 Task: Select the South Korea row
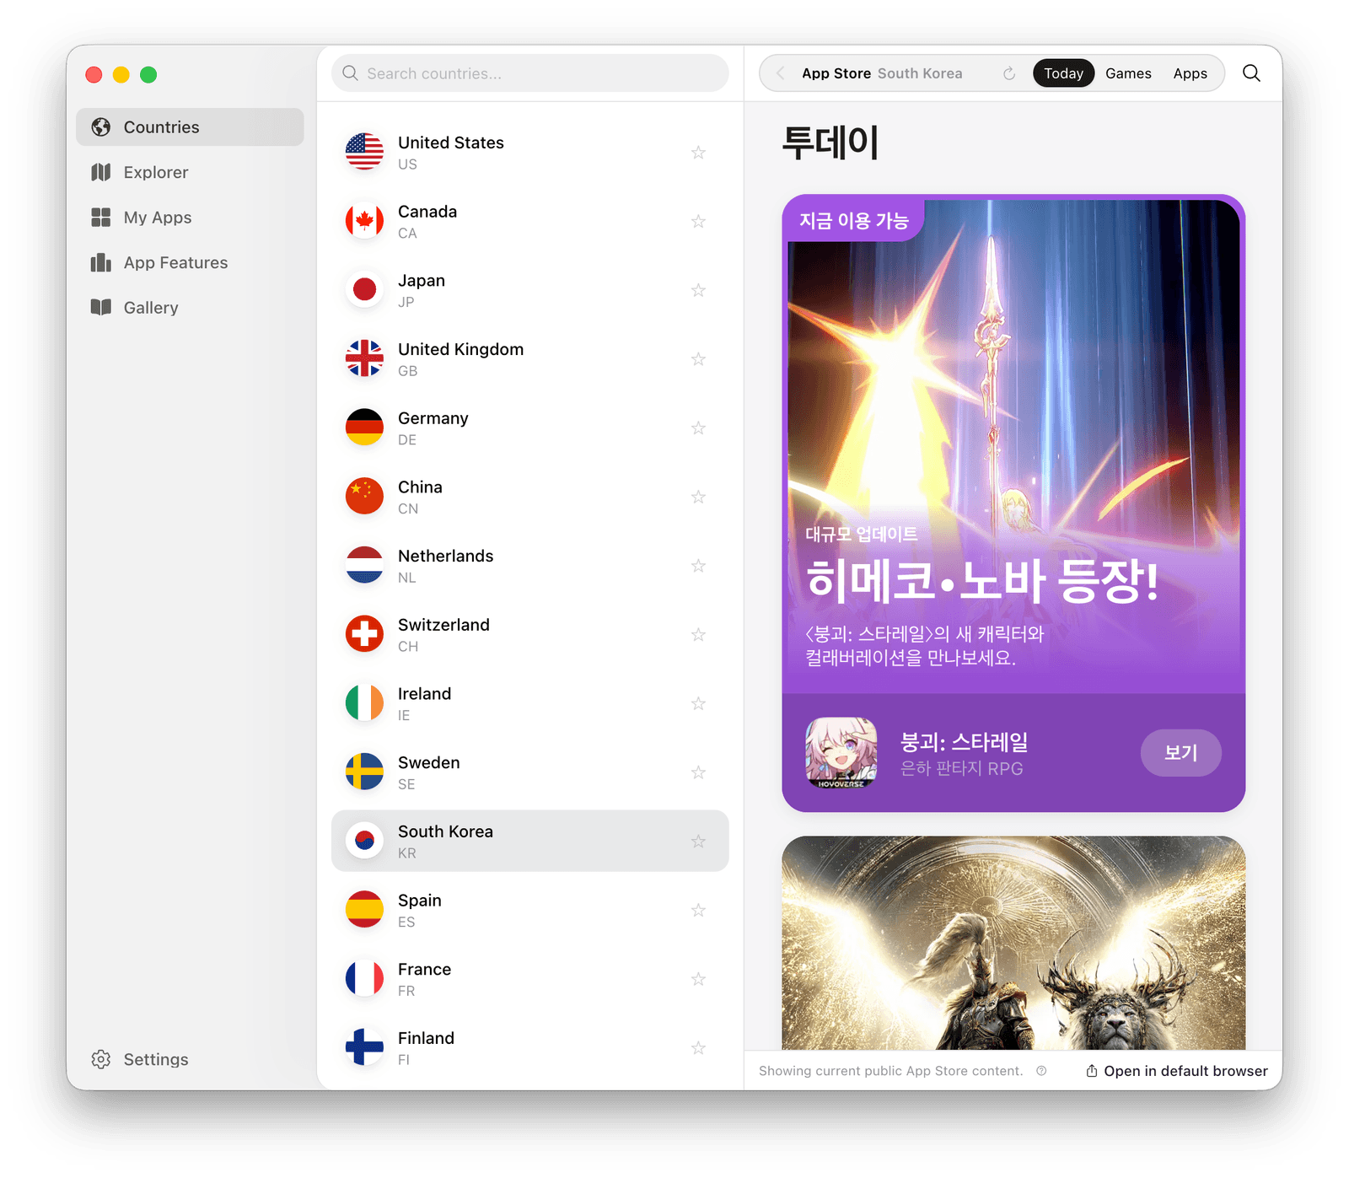pyautogui.click(x=529, y=841)
